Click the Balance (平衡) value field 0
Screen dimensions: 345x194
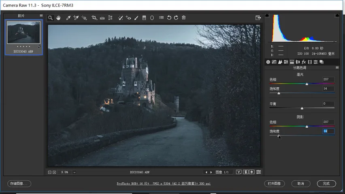coord(328,103)
